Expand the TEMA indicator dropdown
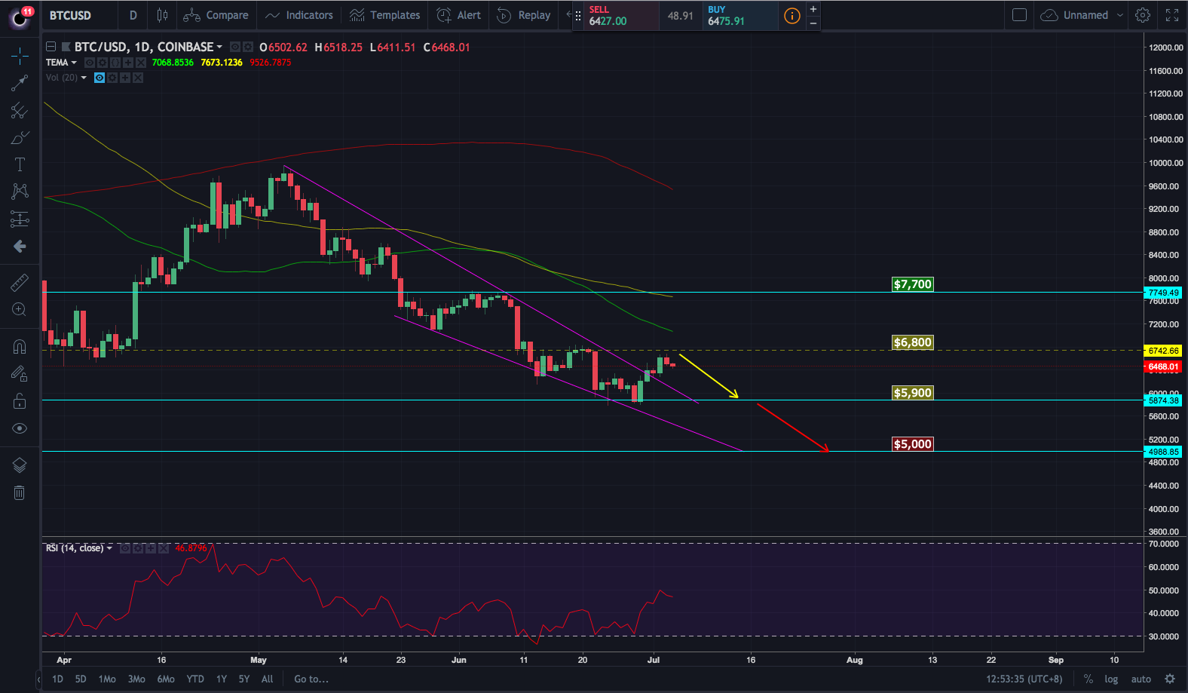The height and width of the screenshot is (693, 1188). point(74,63)
